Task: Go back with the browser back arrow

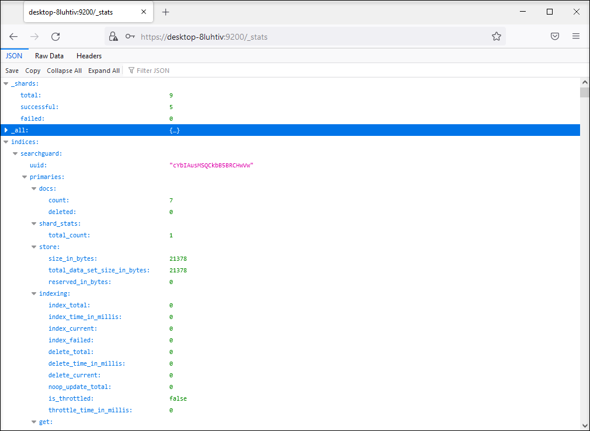Action: coord(13,36)
